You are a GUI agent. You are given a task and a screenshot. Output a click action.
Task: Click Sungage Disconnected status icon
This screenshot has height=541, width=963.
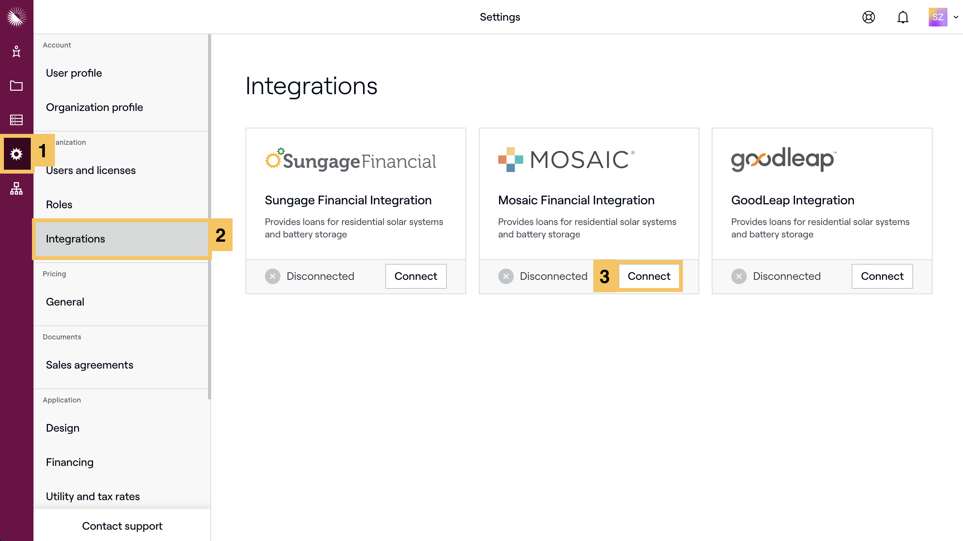coord(273,276)
